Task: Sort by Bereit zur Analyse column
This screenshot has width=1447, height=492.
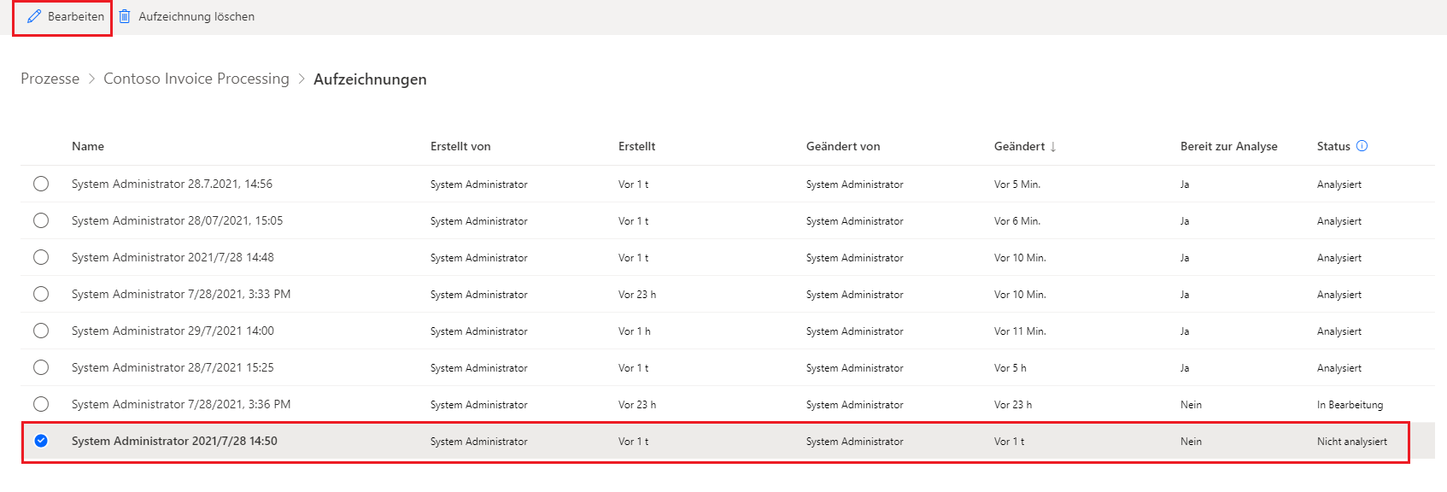Action: click(1228, 146)
